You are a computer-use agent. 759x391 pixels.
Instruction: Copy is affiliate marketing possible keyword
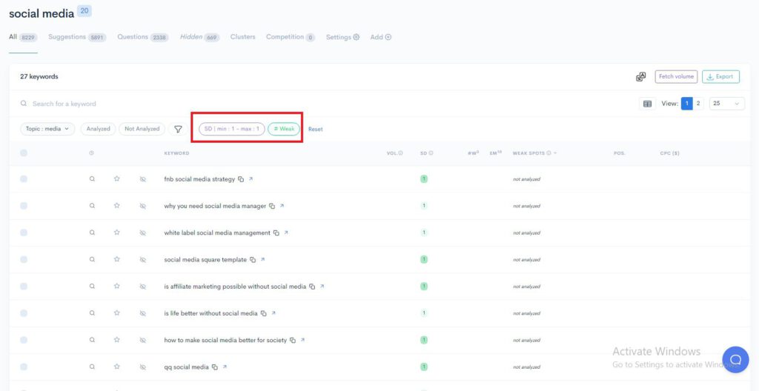coord(312,287)
